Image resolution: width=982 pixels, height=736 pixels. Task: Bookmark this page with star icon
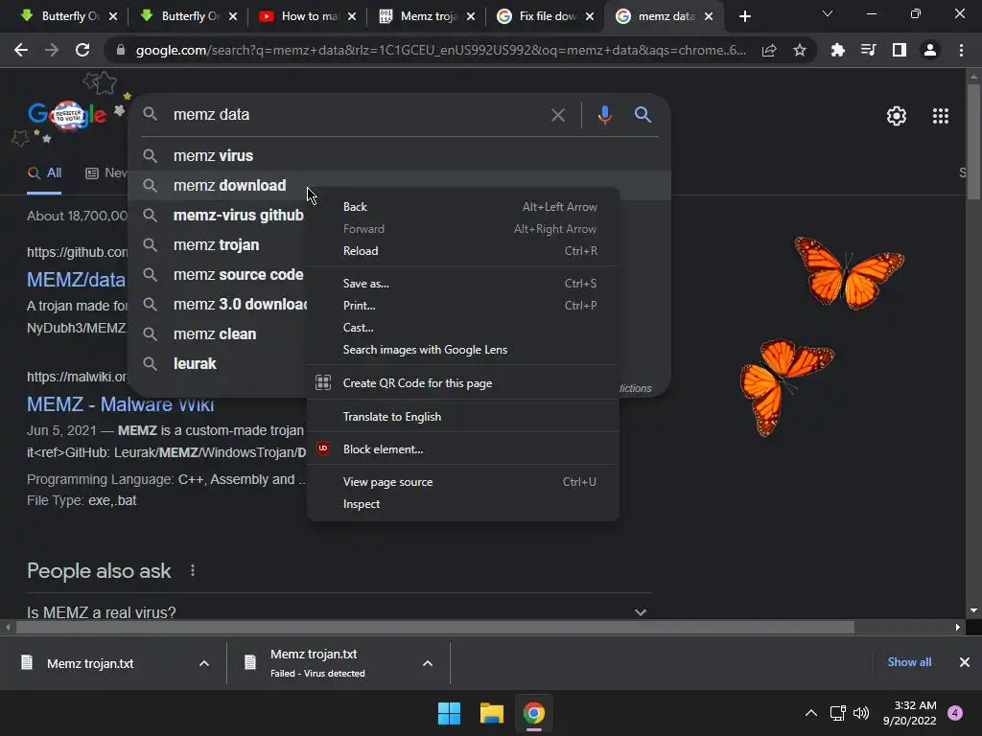799,50
